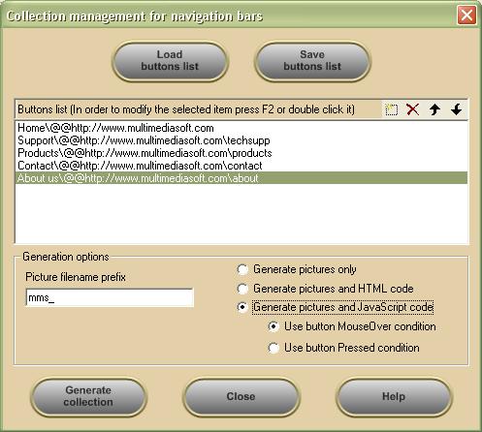Click the Generate collection button
Screen dimensions: 482x432
88,396
